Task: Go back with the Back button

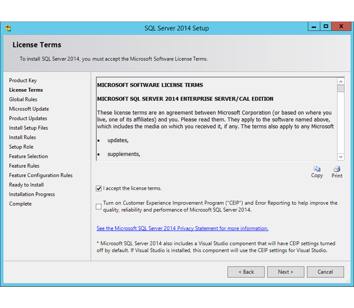Action: click(x=246, y=272)
